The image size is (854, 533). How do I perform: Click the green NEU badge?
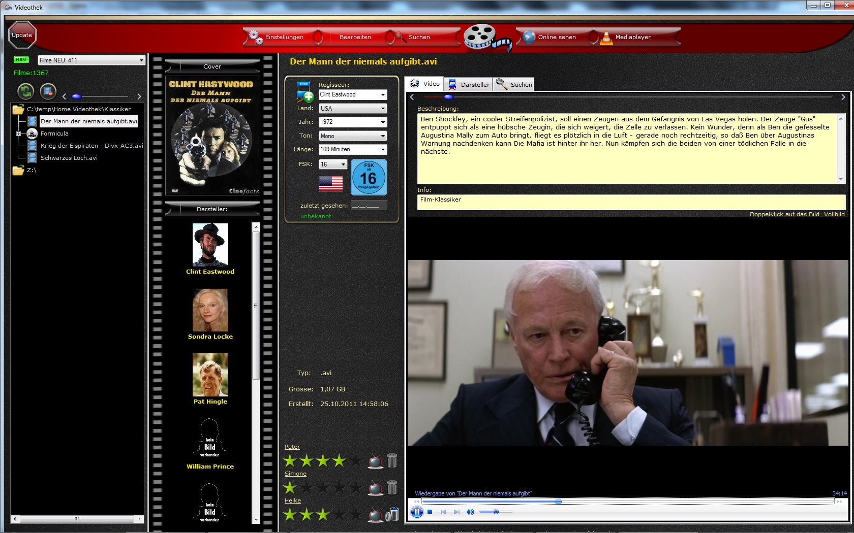tap(21, 60)
